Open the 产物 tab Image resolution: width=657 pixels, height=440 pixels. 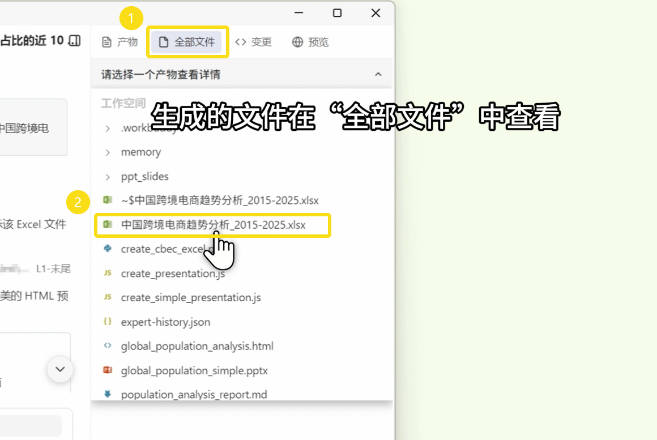(120, 42)
